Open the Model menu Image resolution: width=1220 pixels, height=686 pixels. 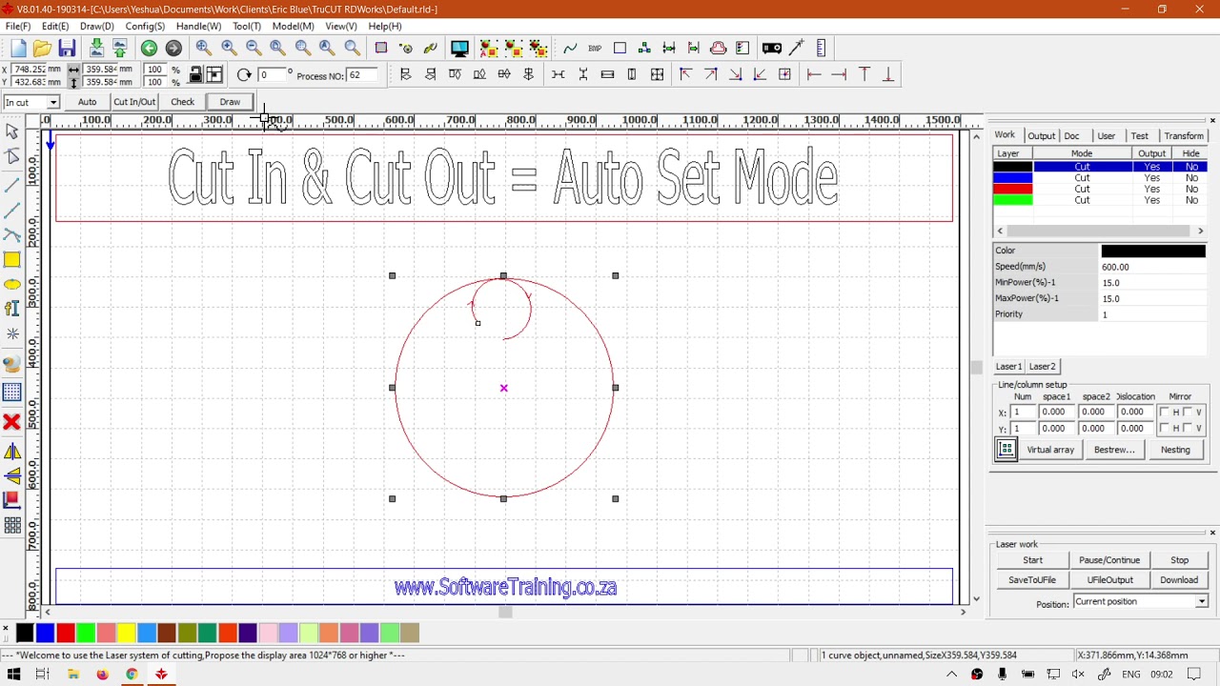pos(293,27)
